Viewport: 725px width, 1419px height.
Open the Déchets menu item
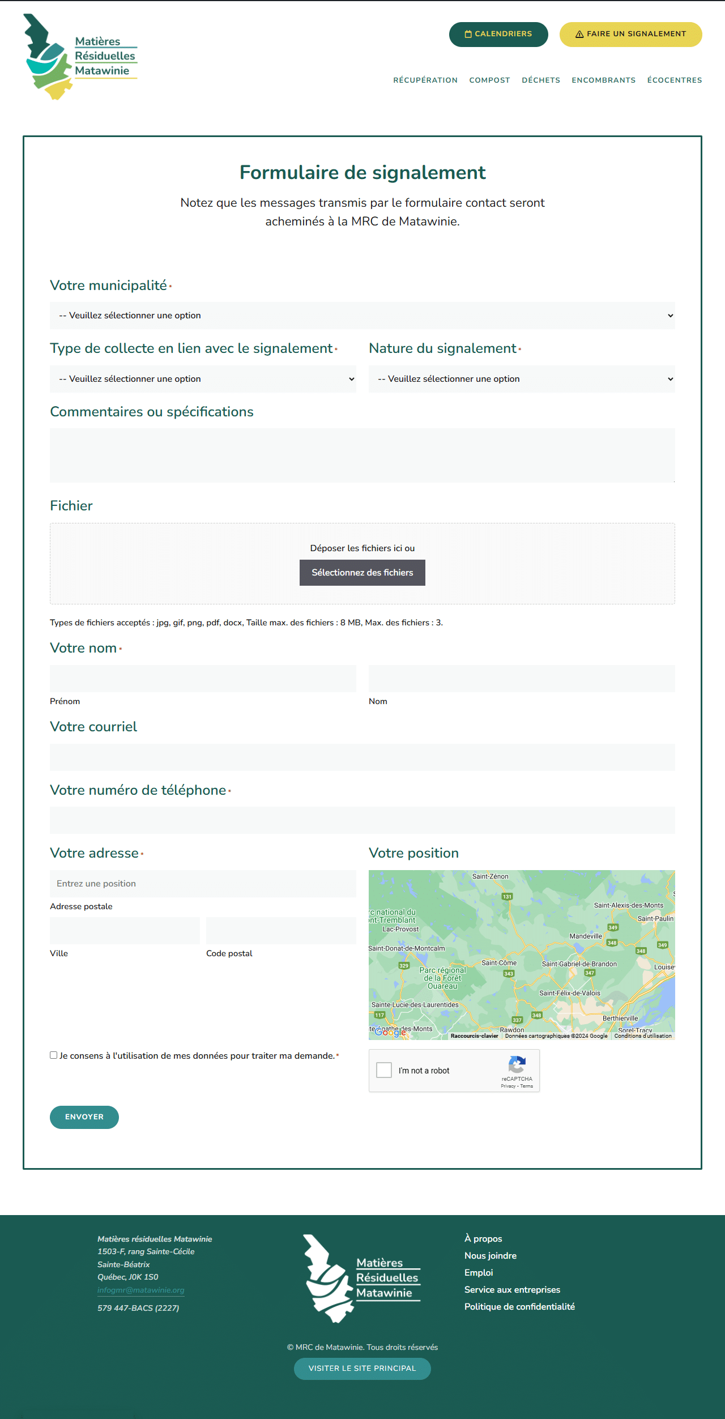[x=541, y=80]
